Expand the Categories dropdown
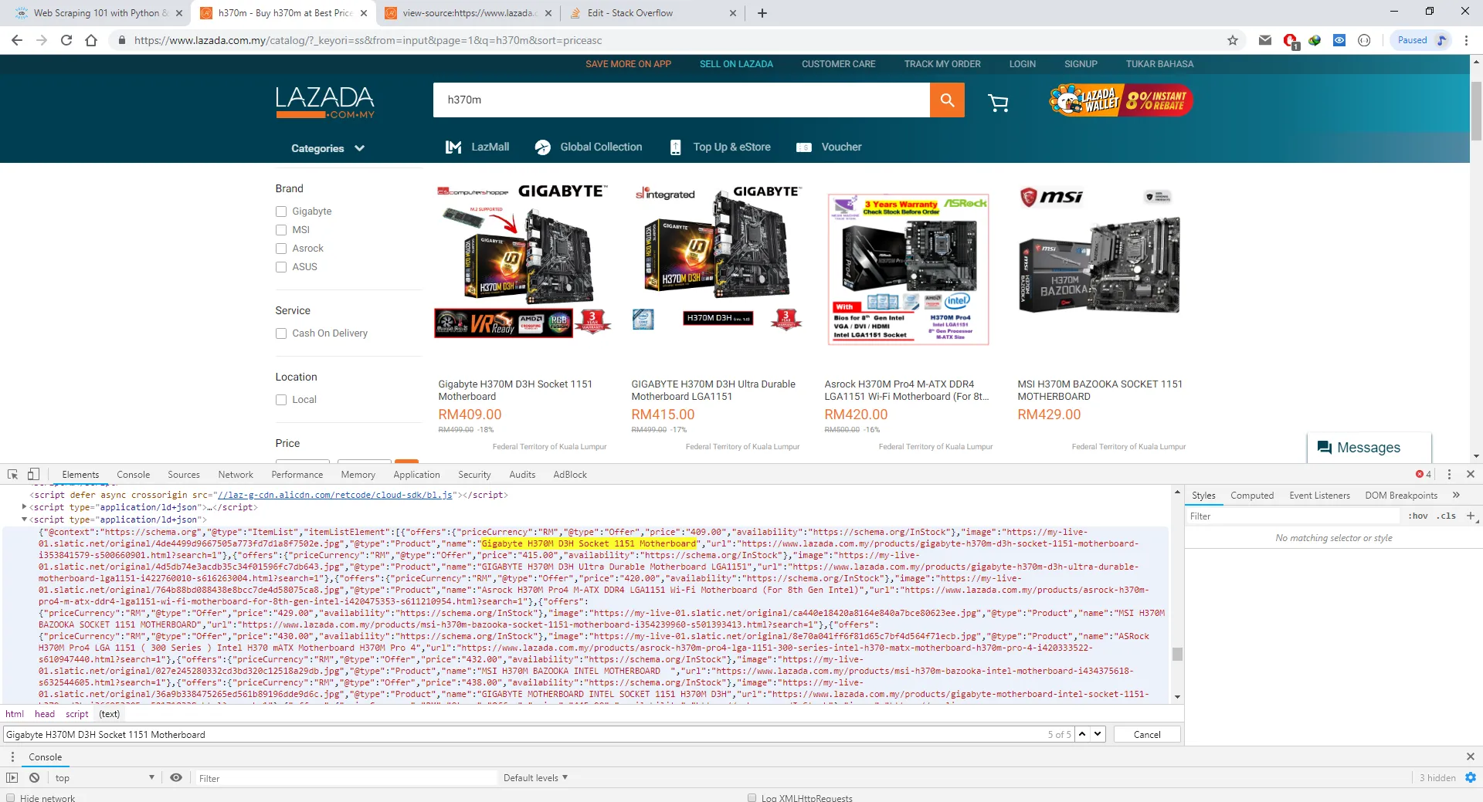 [327, 148]
